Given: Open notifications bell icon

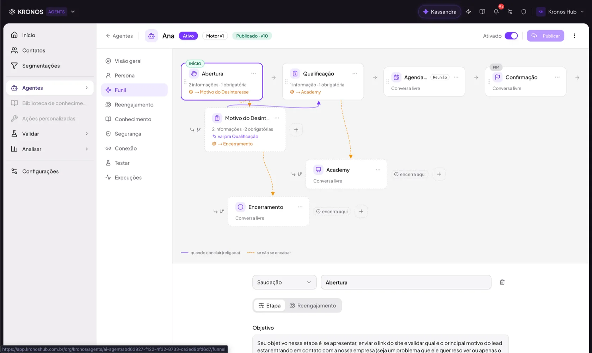Looking at the screenshot, I should [x=496, y=12].
